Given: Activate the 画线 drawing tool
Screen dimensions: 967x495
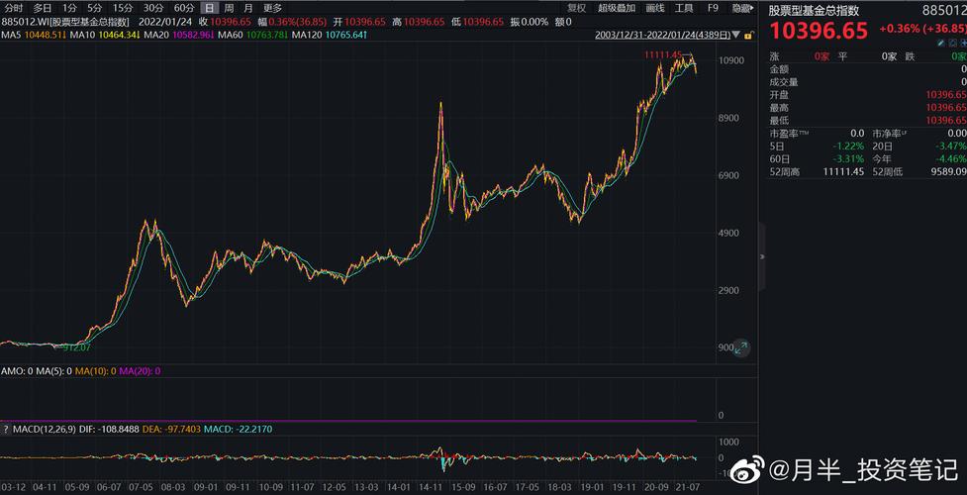Looking at the screenshot, I should (x=655, y=8).
